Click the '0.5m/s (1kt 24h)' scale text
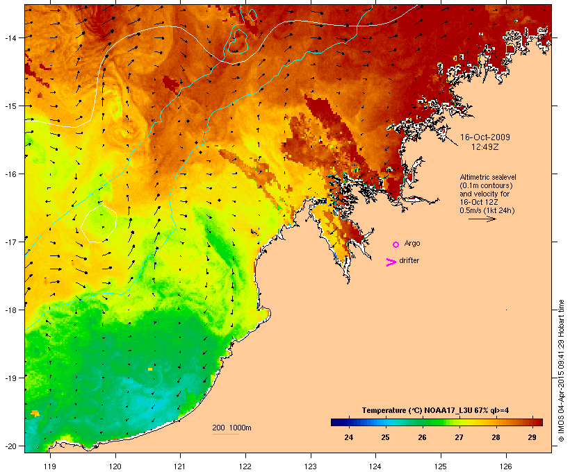 [x=487, y=210]
